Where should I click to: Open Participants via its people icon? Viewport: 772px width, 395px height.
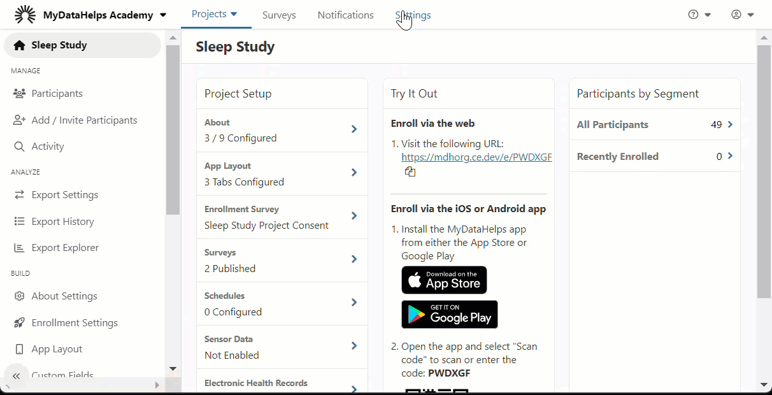(19, 94)
